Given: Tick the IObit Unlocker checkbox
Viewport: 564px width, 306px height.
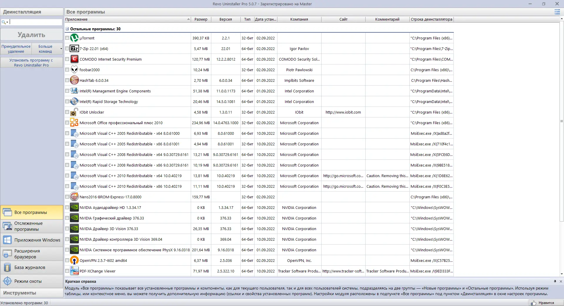Looking at the screenshot, I should click(x=67, y=112).
